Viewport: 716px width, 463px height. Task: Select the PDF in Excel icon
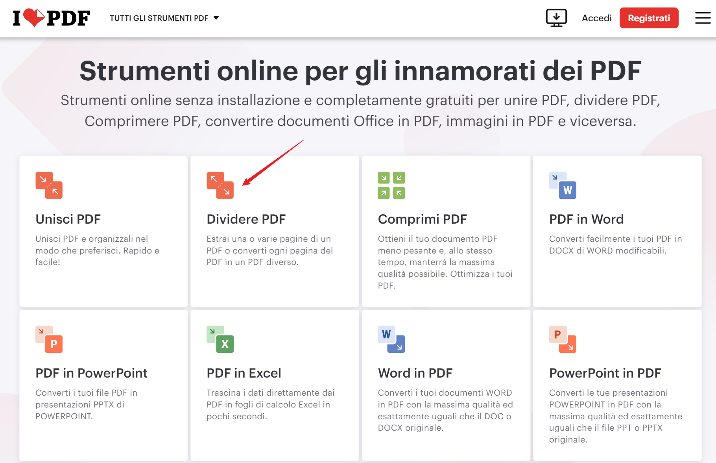point(220,339)
